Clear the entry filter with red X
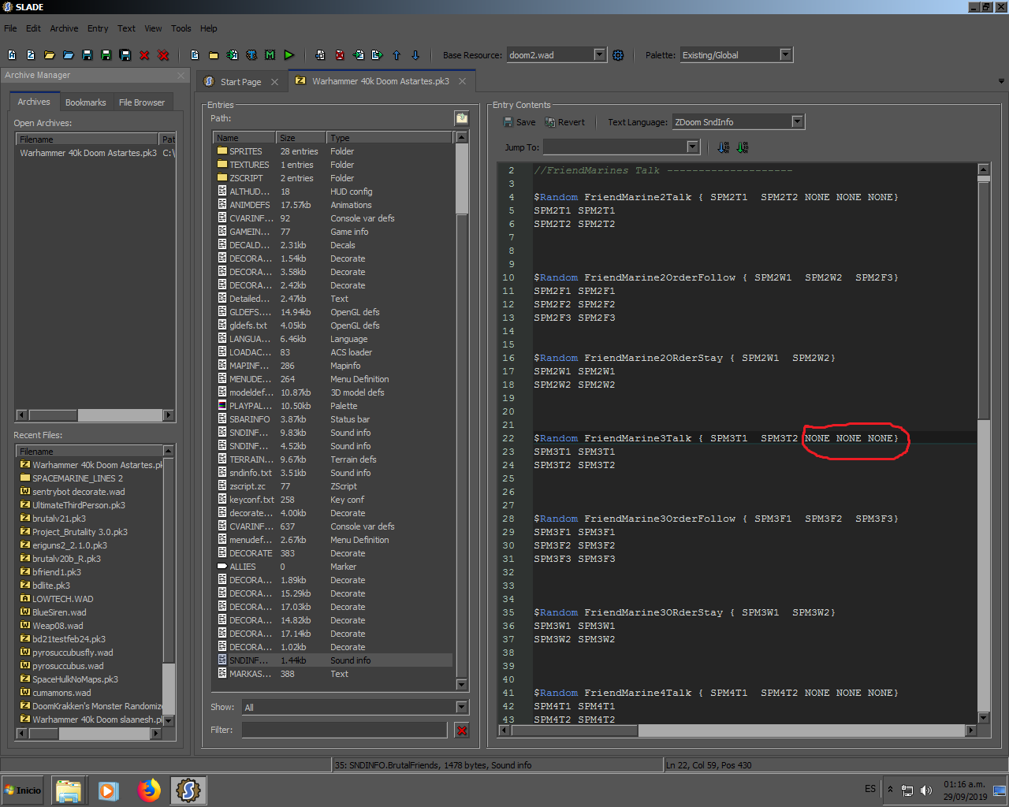1009x807 pixels. coord(462,731)
